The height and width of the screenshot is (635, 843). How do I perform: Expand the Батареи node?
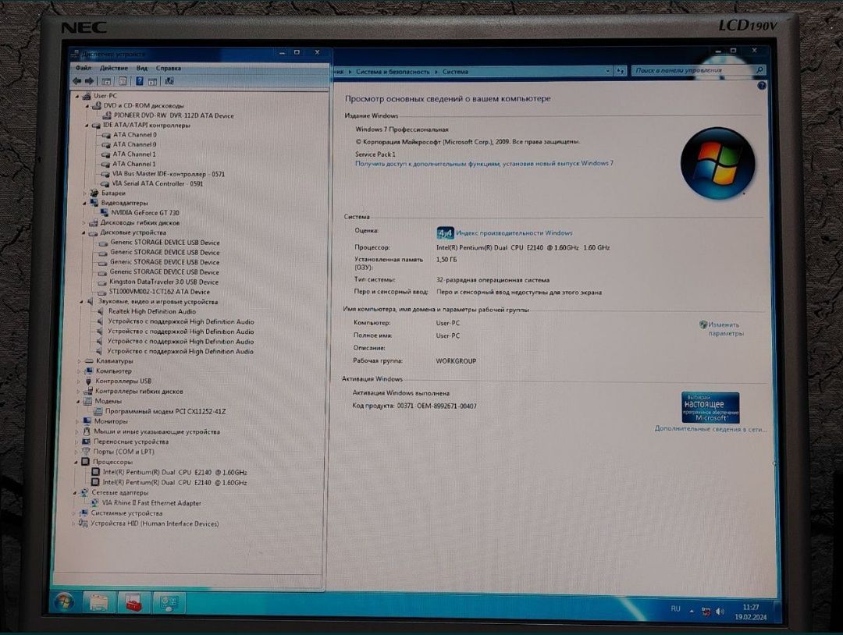pos(85,193)
